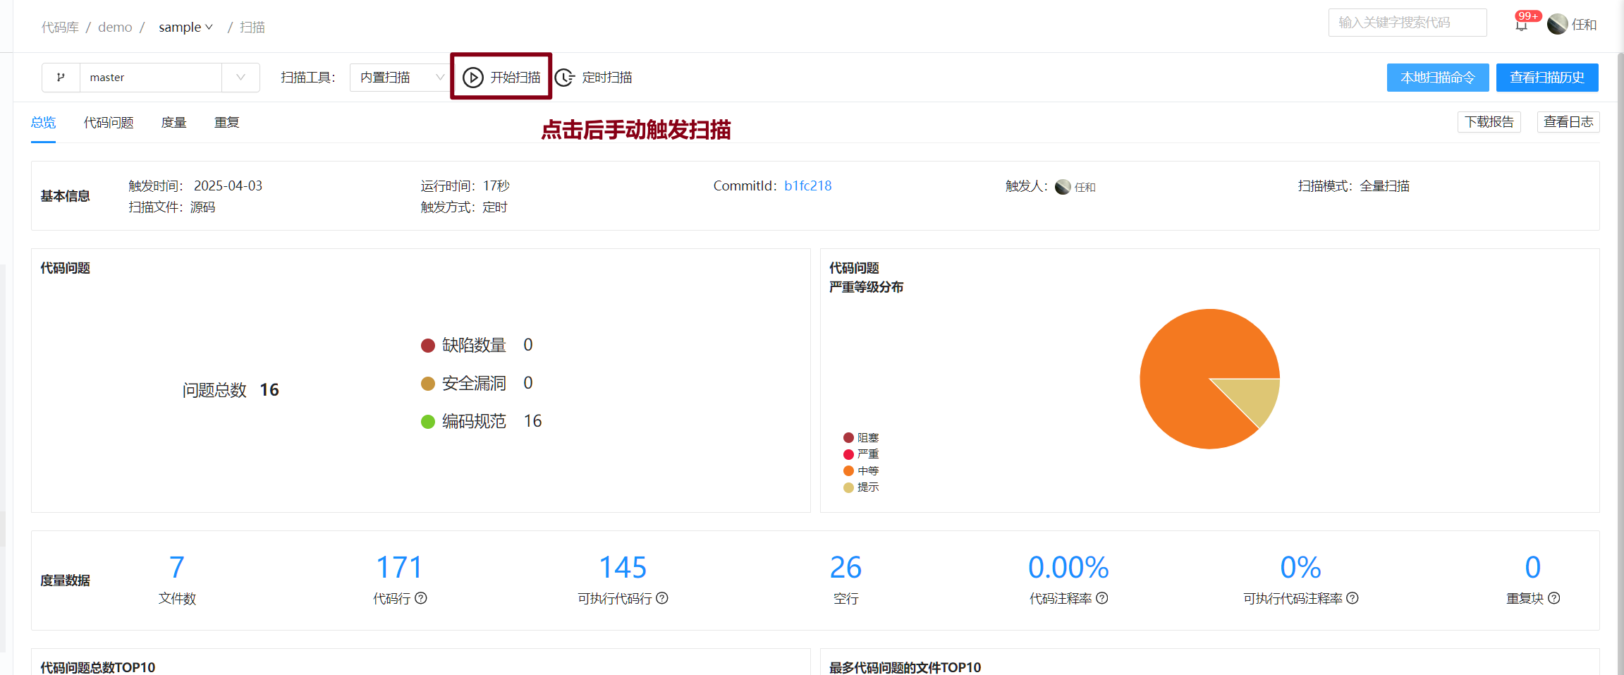Click the play icon for 开始扫描
The width and height of the screenshot is (1624, 675).
click(473, 78)
